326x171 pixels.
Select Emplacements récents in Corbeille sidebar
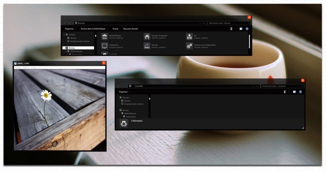point(134,104)
